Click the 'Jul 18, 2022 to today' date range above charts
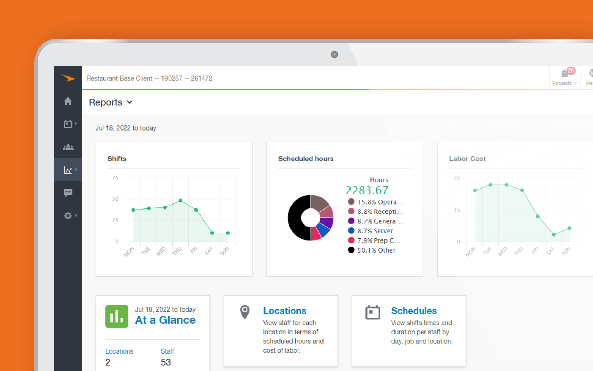 [126, 128]
